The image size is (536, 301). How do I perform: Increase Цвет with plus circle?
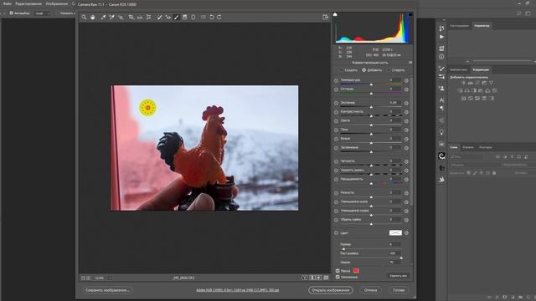406,233
